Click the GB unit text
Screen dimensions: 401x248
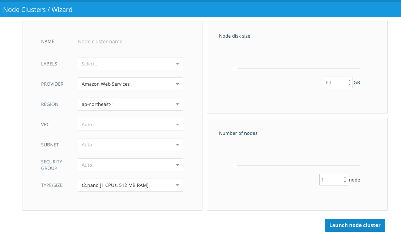coord(357,82)
